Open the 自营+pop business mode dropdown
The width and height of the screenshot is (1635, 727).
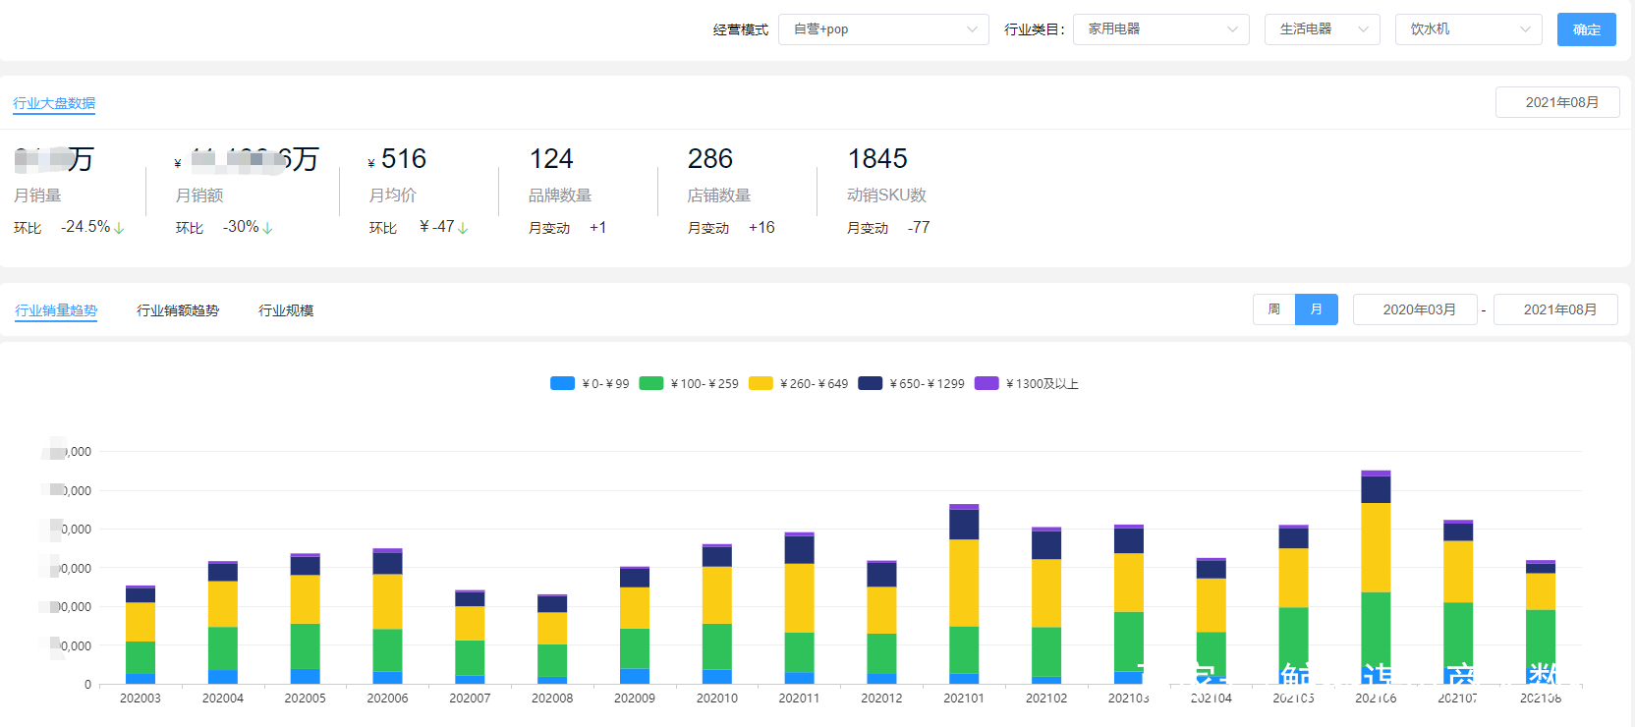coord(883,29)
